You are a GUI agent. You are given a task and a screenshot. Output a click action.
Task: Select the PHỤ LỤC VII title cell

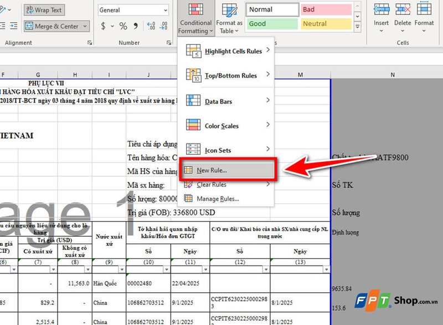click(x=46, y=83)
